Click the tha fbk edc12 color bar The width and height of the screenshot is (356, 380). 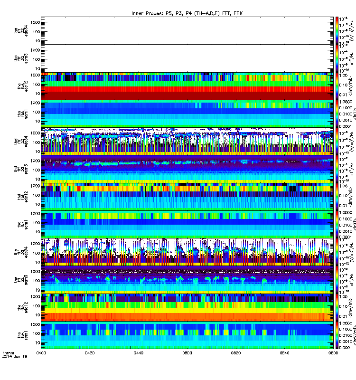pyautogui.click(x=337, y=86)
